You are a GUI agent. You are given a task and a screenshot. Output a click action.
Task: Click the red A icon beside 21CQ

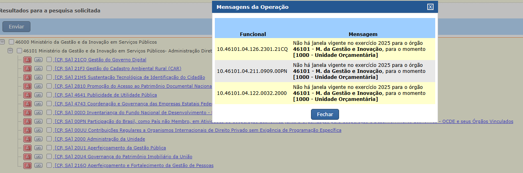27,60
